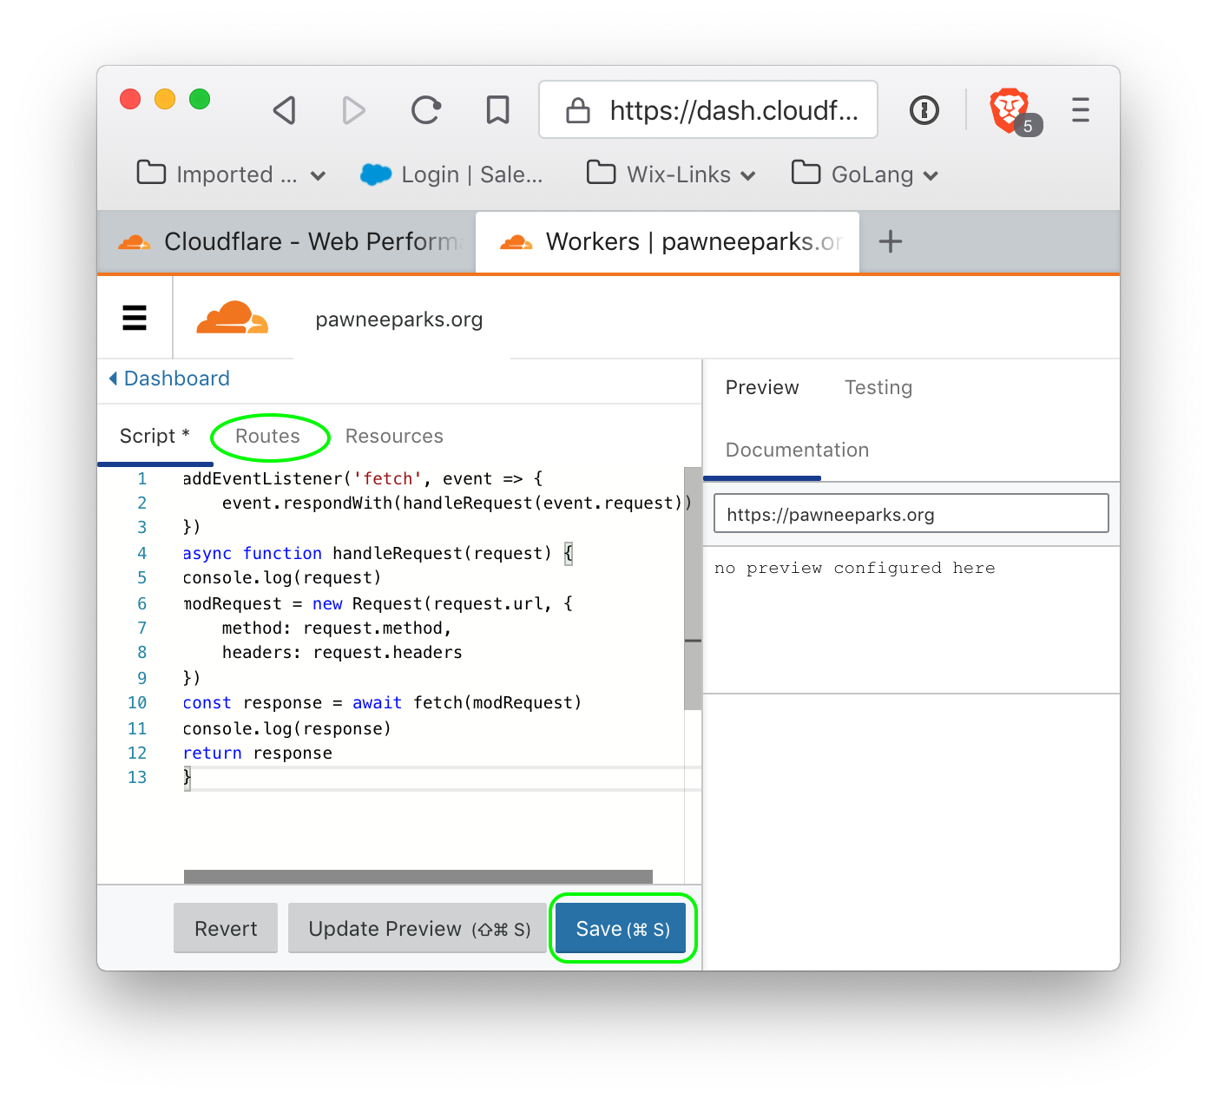Click the 'console.log(response)' code line

[287, 728]
